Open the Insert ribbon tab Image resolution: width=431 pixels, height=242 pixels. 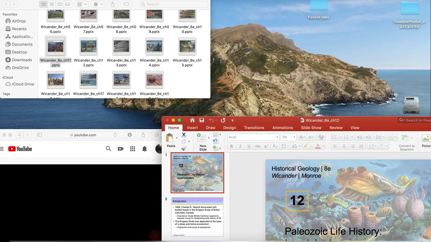(192, 128)
